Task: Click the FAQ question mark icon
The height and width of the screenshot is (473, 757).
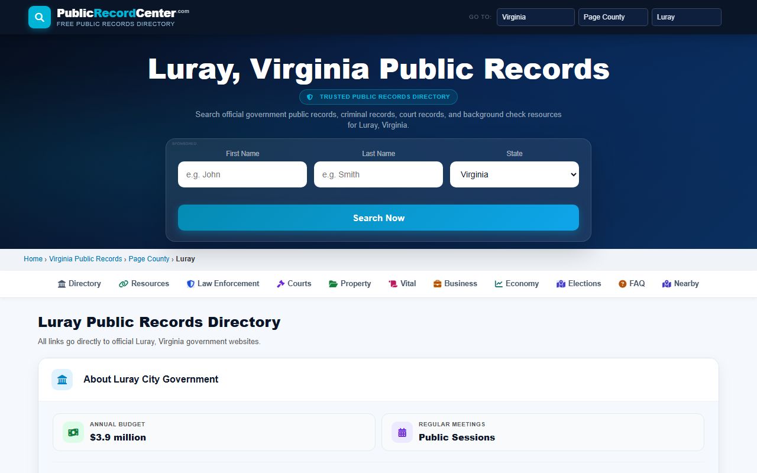Action: click(622, 284)
